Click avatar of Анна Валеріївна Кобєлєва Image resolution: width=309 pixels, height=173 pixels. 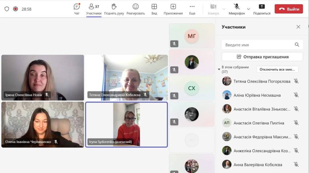click(226, 165)
